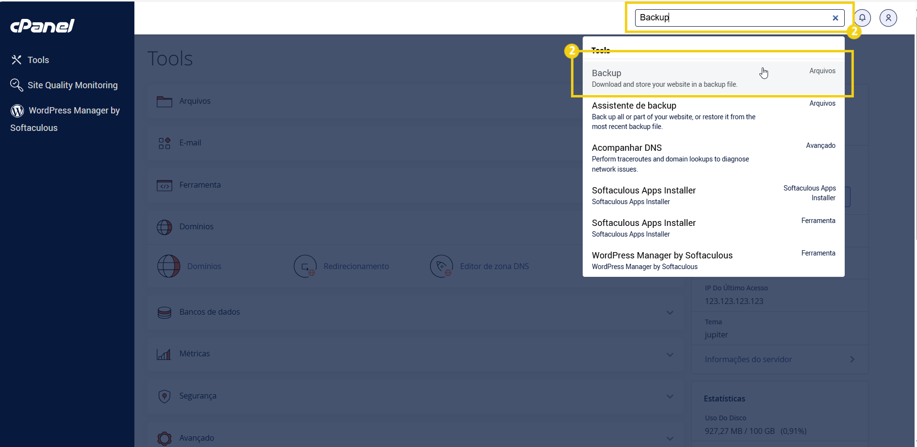
Task: Click the Segurança section label
Action: [198, 396]
